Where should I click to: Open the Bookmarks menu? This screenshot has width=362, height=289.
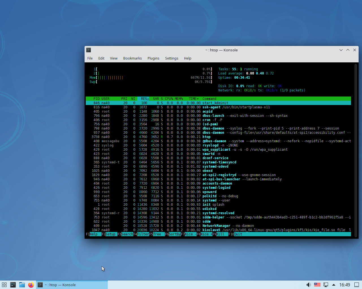pyautogui.click(x=132, y=58)
